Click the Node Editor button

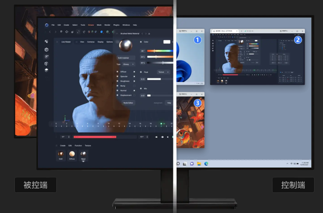(x=128, y=103)
